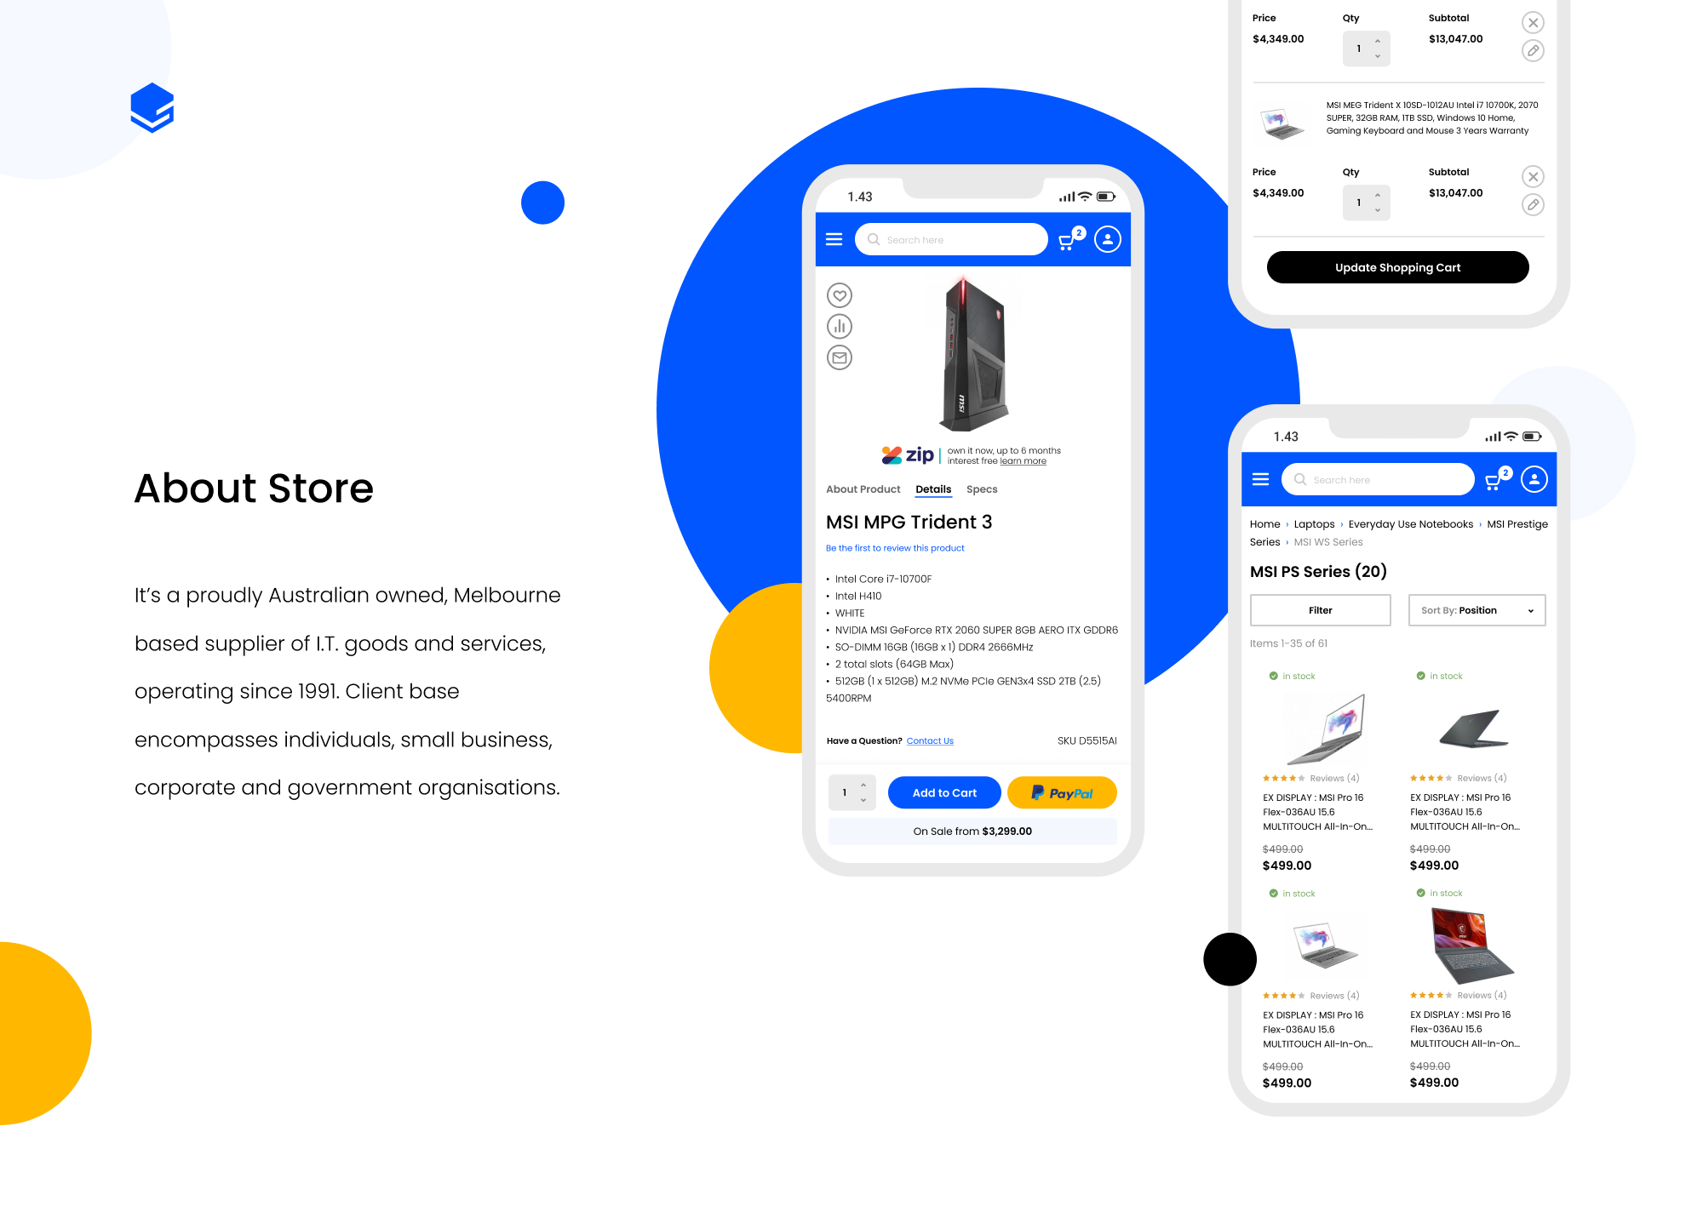This screenshot has width=1703, height=1217.
Task: Click the remove X icon in cart
Action: 1533,22
